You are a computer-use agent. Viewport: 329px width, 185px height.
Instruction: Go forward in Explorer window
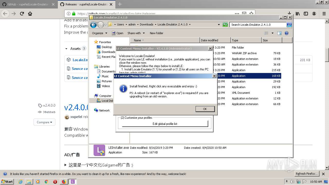(x=100, y=25)
